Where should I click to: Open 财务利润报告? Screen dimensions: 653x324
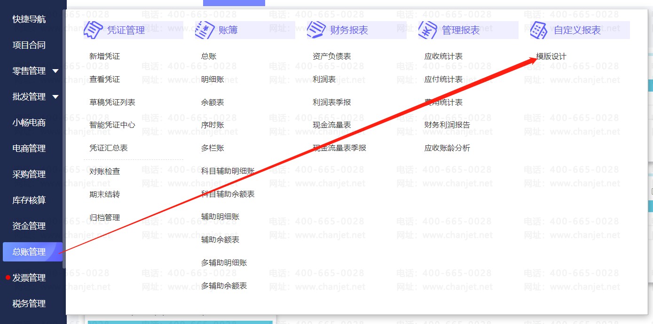coord(448,125)
